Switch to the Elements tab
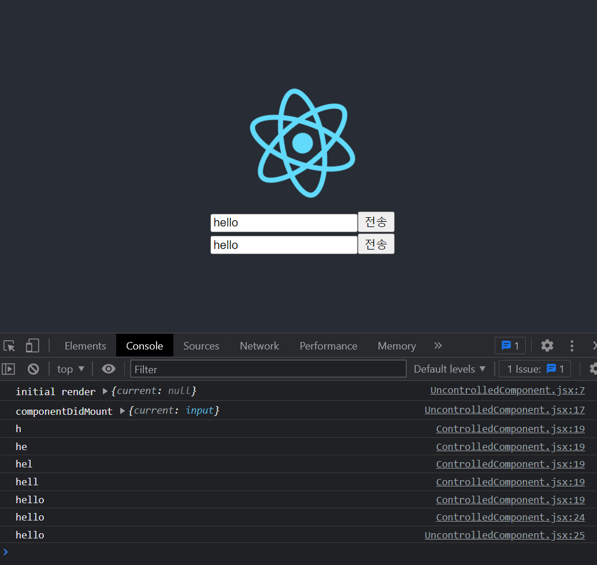Viewport: 597px width, 565px height. pos(86,346)
